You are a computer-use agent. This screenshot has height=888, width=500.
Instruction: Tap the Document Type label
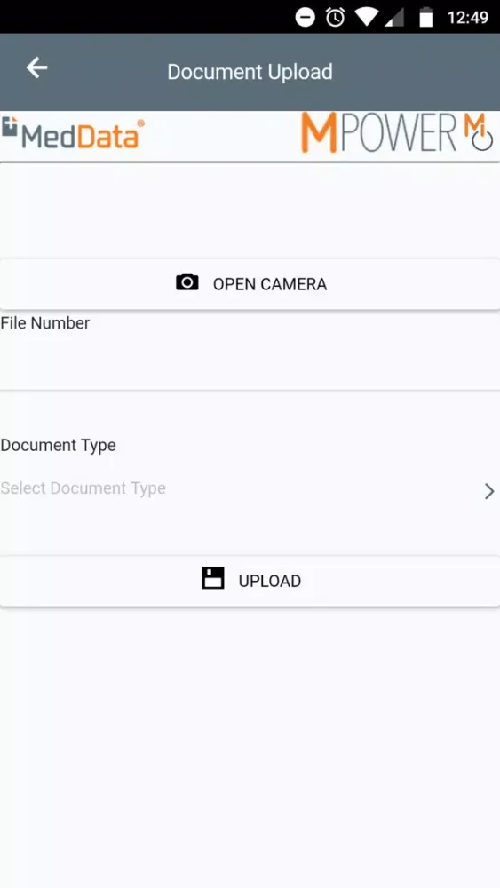click(x=58, y=445)
